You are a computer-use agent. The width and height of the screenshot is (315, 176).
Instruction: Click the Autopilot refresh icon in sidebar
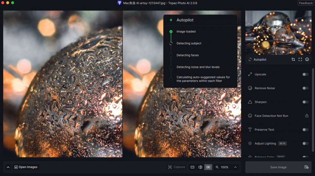(250, 59)
